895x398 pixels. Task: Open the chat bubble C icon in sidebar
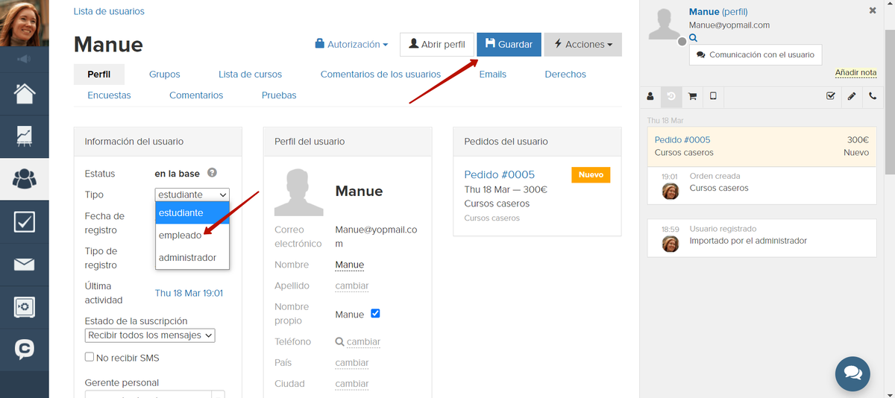[x=25, y=350]
